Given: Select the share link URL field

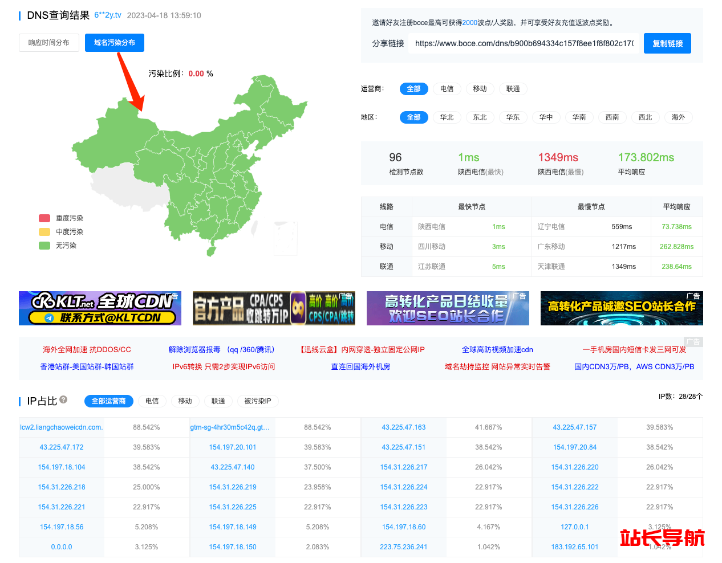Looking at the screenshot, I should tap(524, 43).
